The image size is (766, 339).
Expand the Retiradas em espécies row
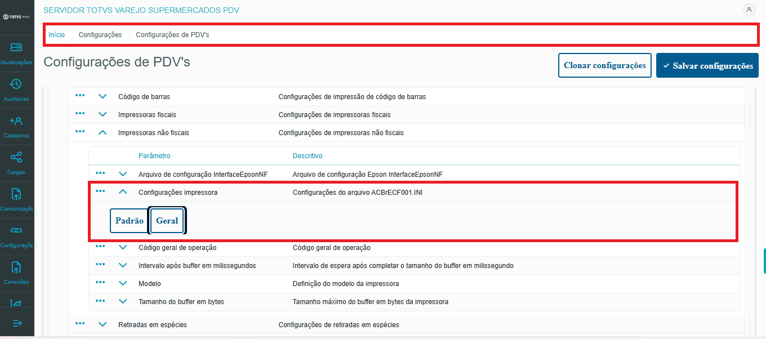[103, 324]
